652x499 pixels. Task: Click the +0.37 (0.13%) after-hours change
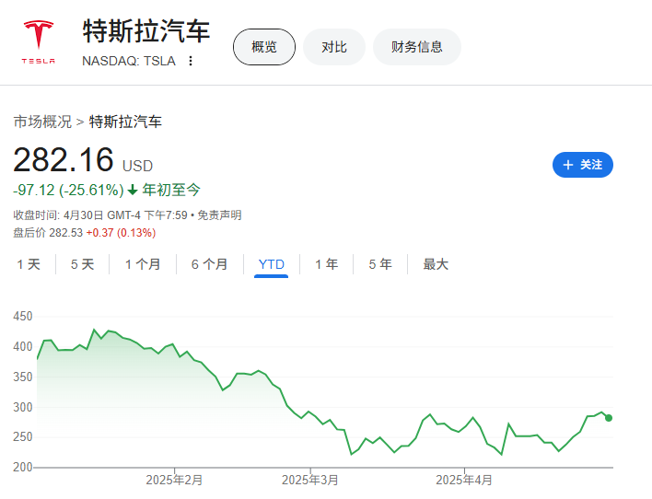point(121,232)
